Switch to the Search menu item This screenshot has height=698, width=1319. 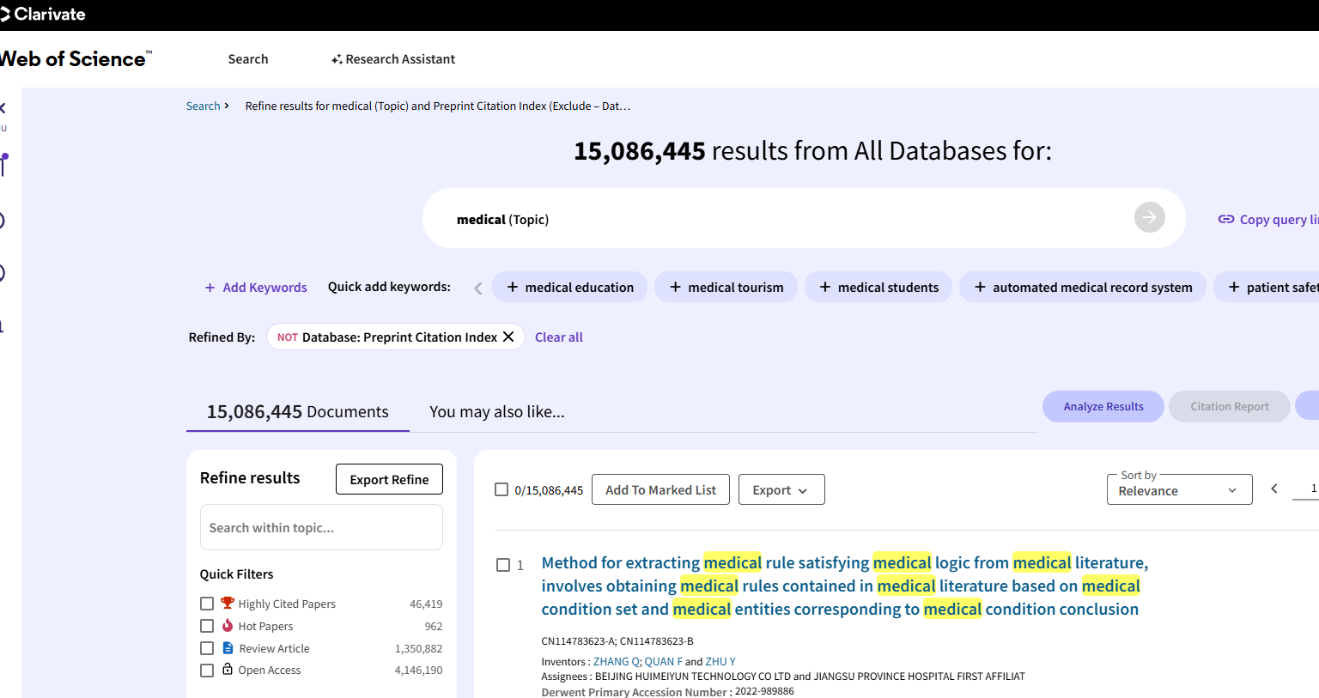point(248,58)
